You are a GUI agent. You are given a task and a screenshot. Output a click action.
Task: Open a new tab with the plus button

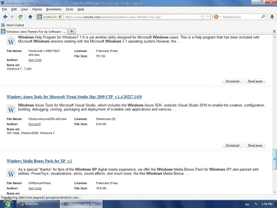[71, 31]
